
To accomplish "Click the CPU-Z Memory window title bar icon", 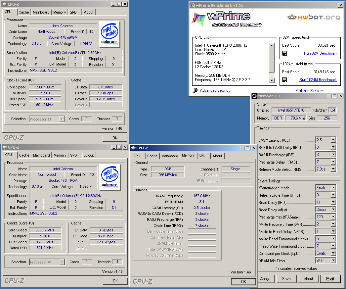I will [133, 148].
